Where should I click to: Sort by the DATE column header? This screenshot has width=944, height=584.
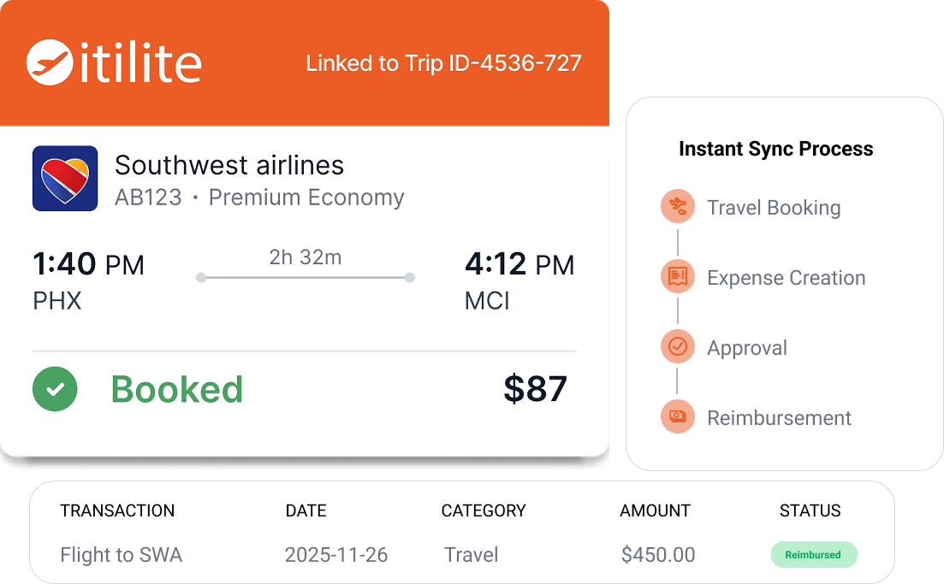tap(306, 511)
